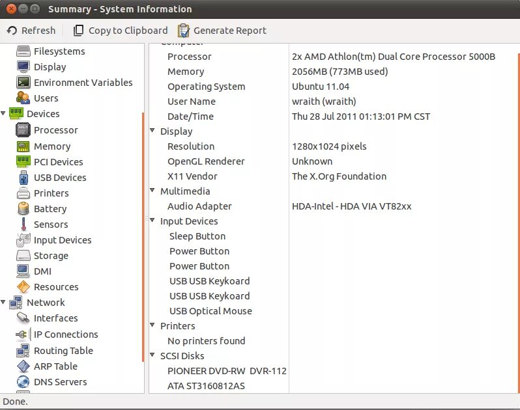520x410 pixels.
Task: Open the Routing Table entry
Action: 63,351
